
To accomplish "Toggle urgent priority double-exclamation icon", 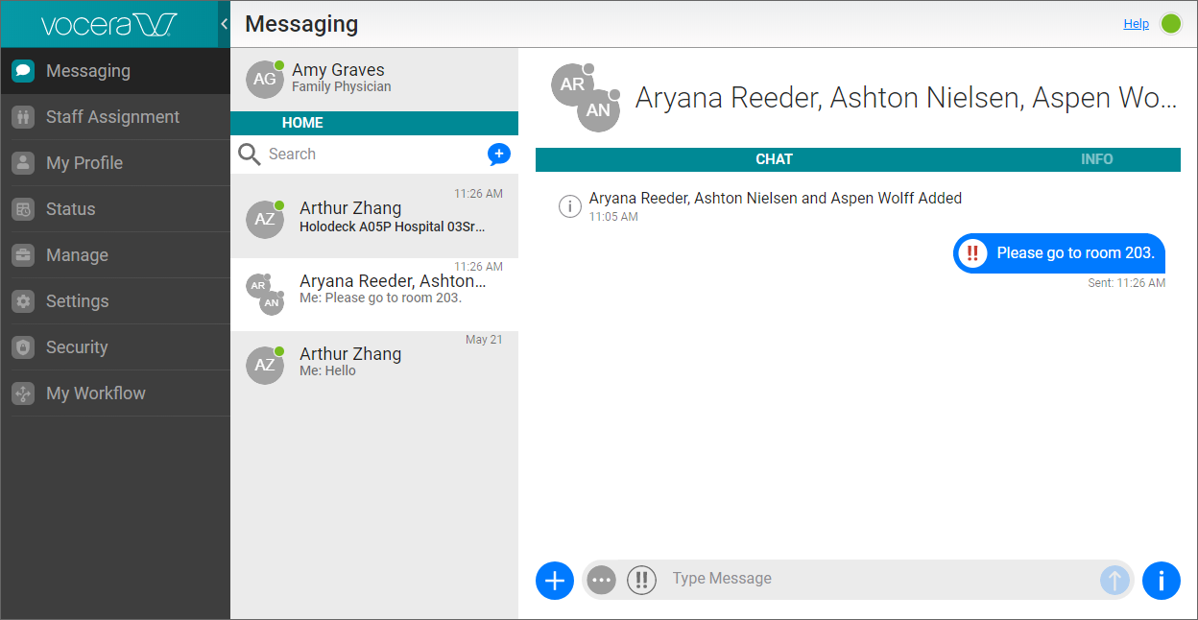I will (x=641, y=580).
